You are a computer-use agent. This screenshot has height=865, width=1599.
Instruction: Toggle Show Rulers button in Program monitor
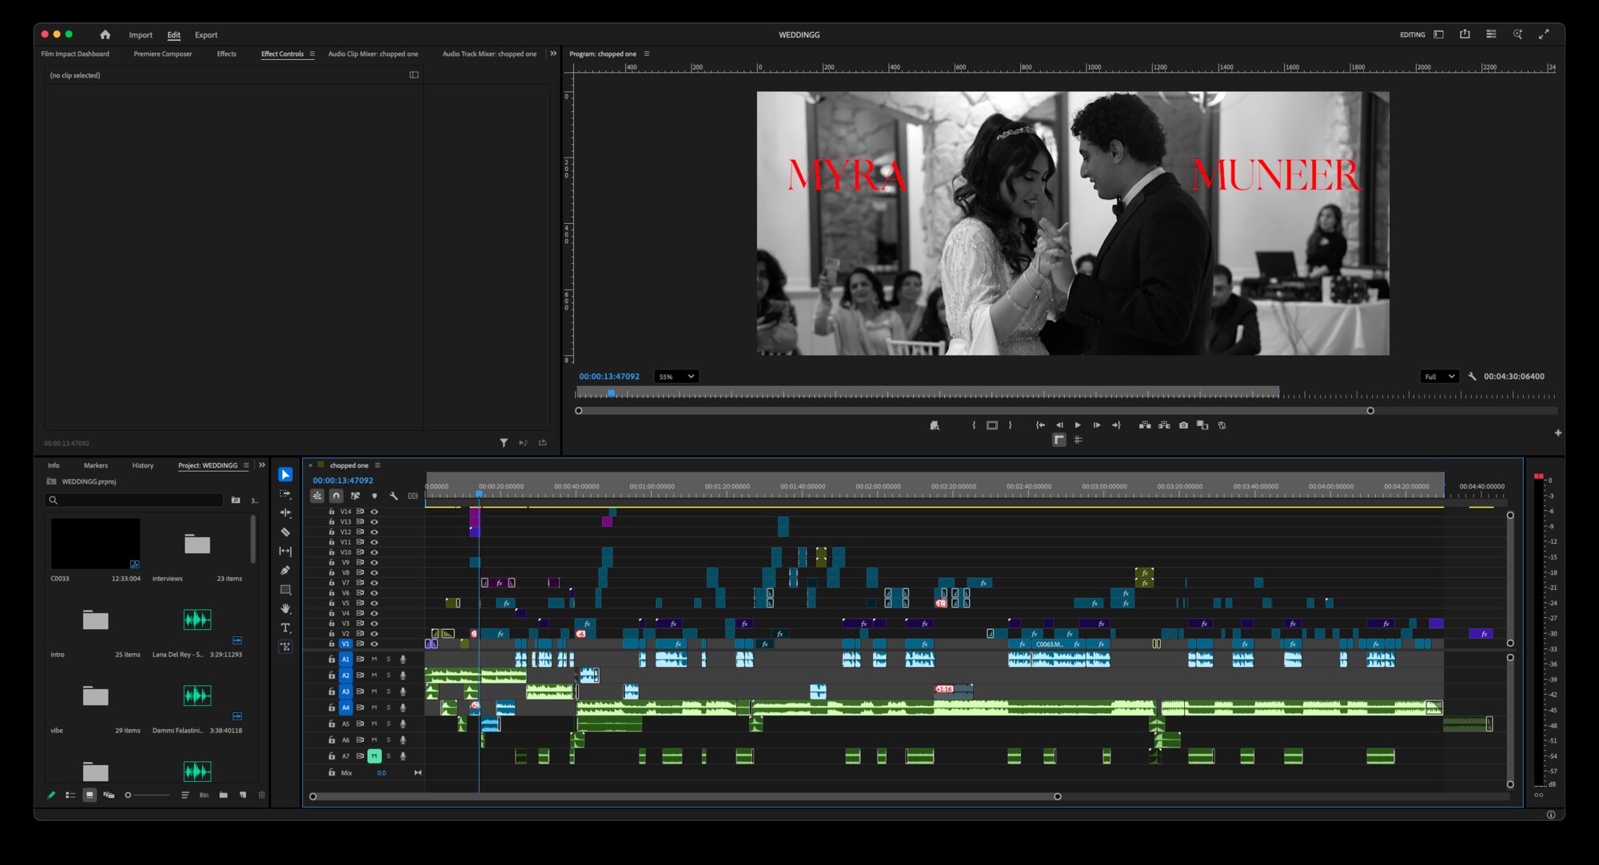(x=1059, y=440)
